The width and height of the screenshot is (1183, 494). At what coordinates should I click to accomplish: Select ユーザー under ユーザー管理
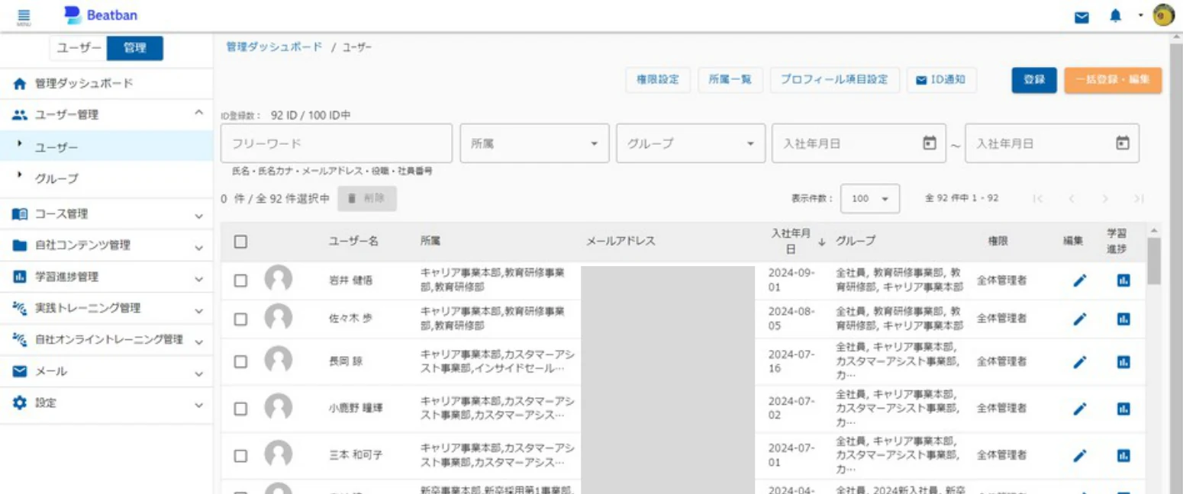pyautogui.click(x=106, y=146)
